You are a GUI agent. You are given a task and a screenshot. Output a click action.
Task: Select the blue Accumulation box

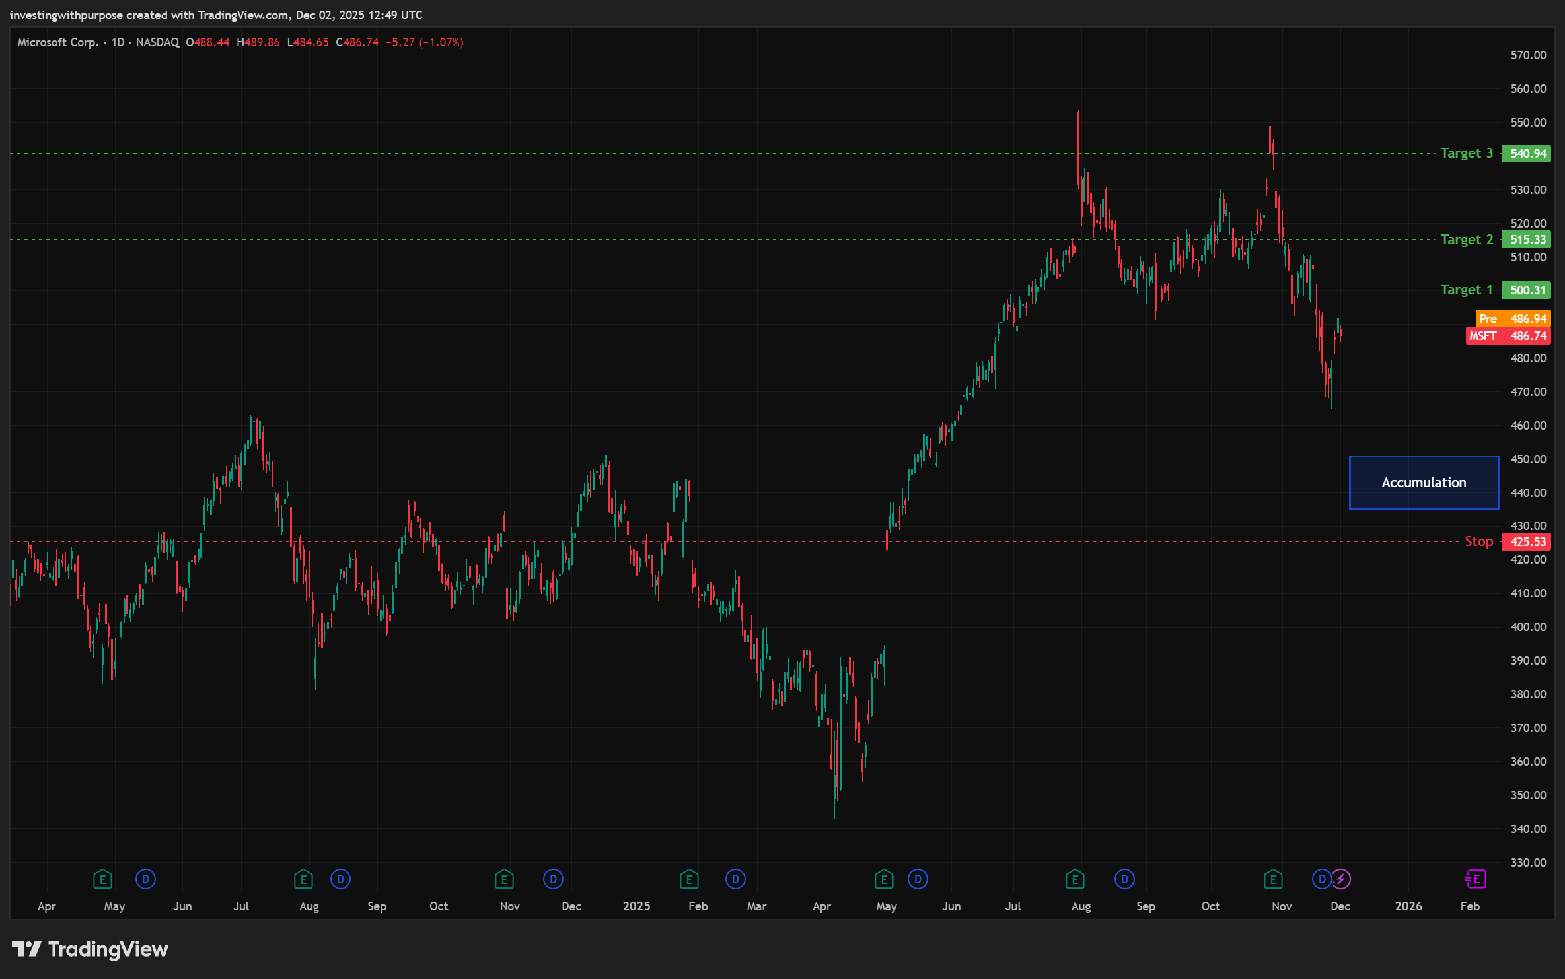pyautogui.click(x=1424, y=483)
